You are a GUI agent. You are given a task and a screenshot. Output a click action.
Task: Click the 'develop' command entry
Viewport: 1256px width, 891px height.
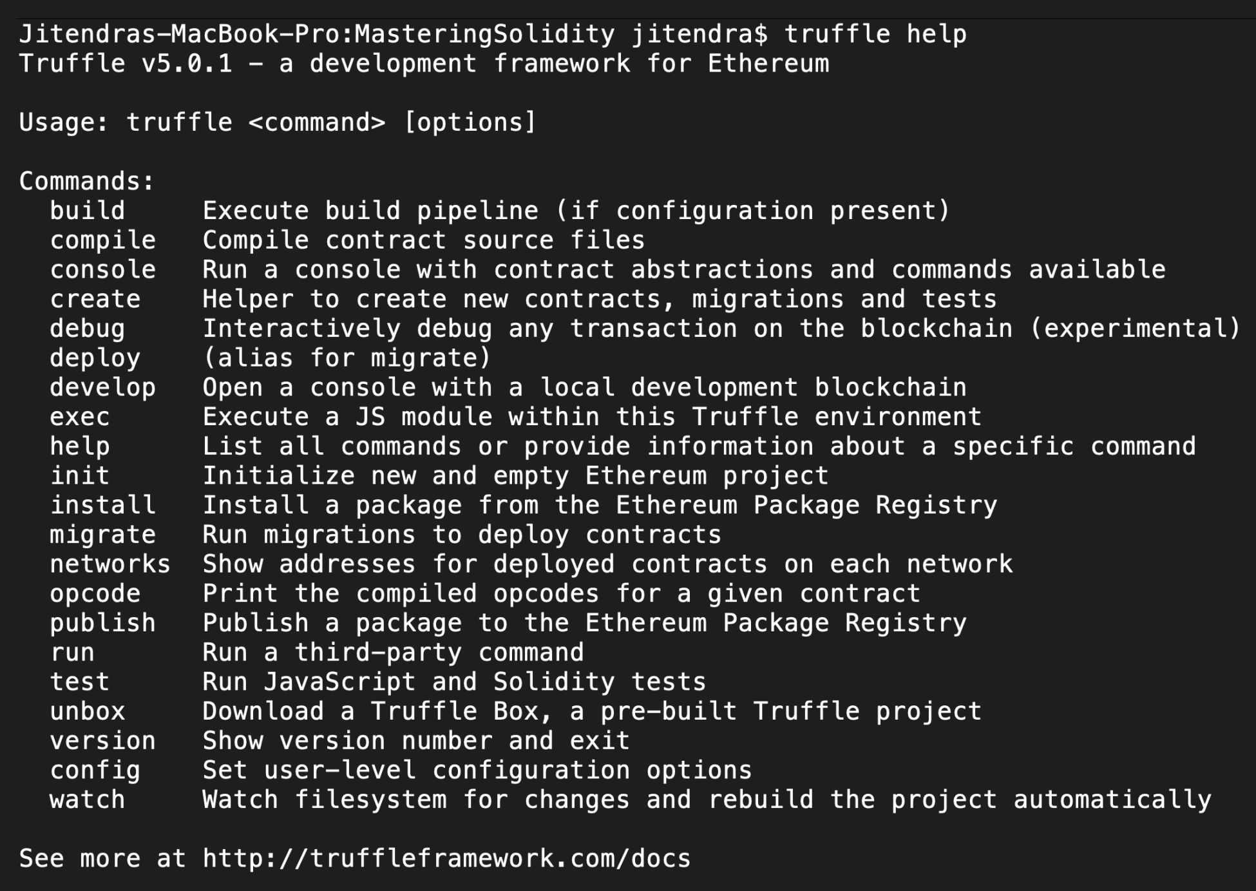point(103,388)
